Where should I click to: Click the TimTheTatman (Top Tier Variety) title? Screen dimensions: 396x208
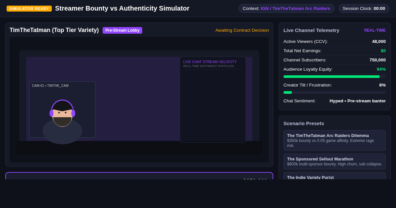[54, 30]
